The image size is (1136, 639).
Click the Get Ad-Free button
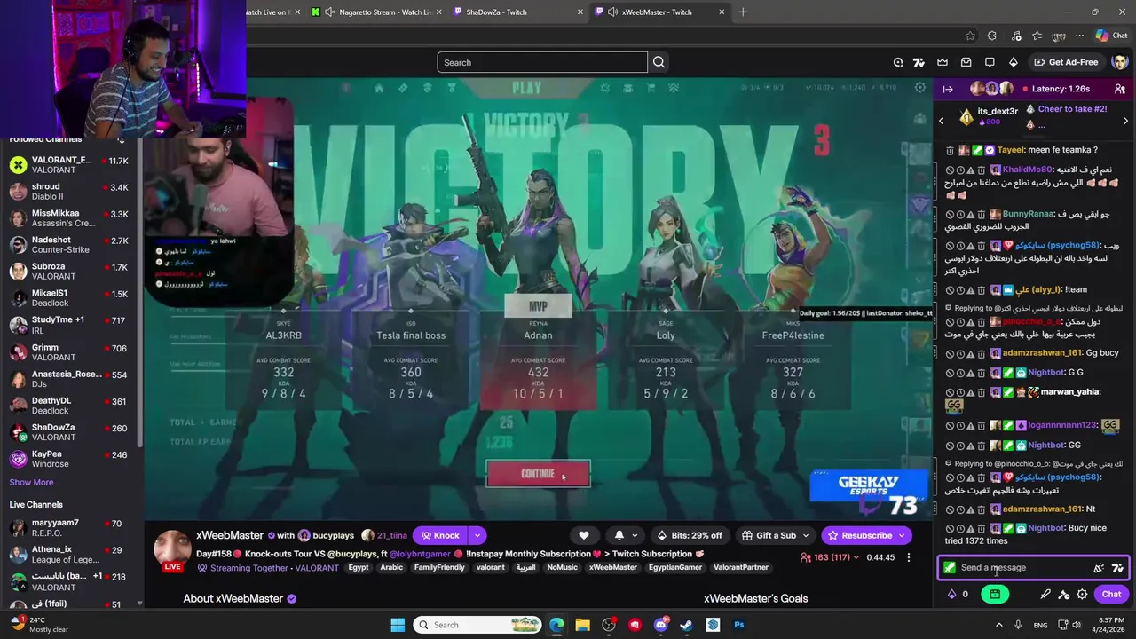pyautogui.click(x=1066, y=62)
